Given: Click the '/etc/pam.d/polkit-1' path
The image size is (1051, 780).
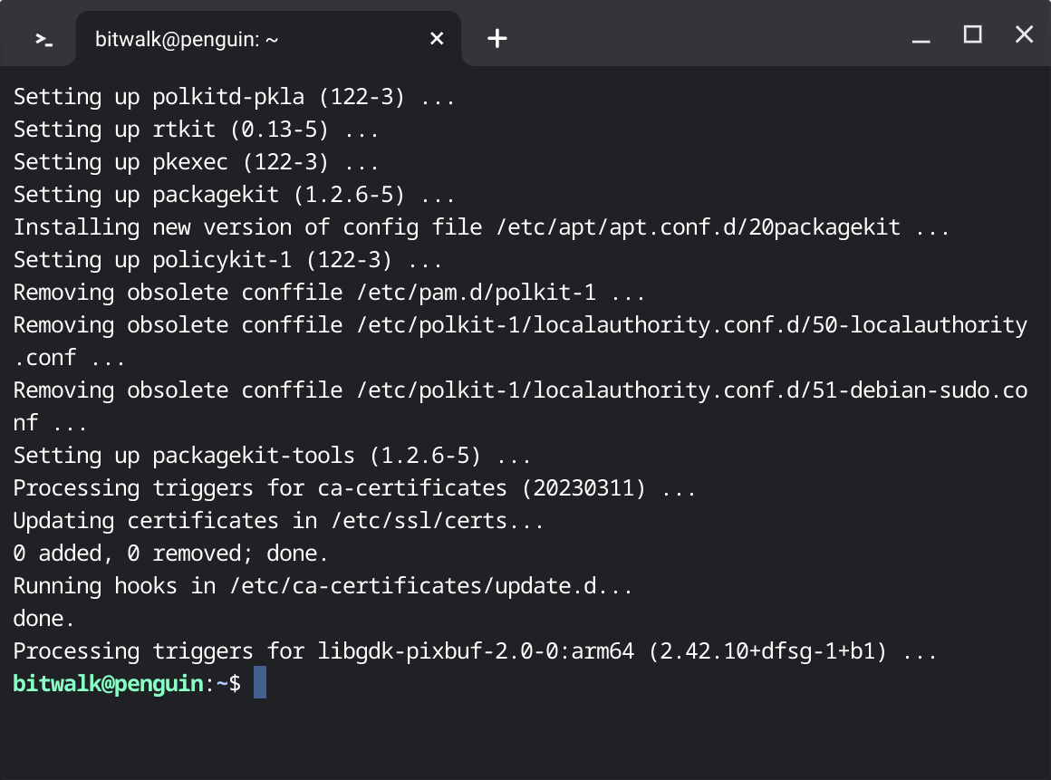Looking at the screenshot, I should (x=476, y=293).
